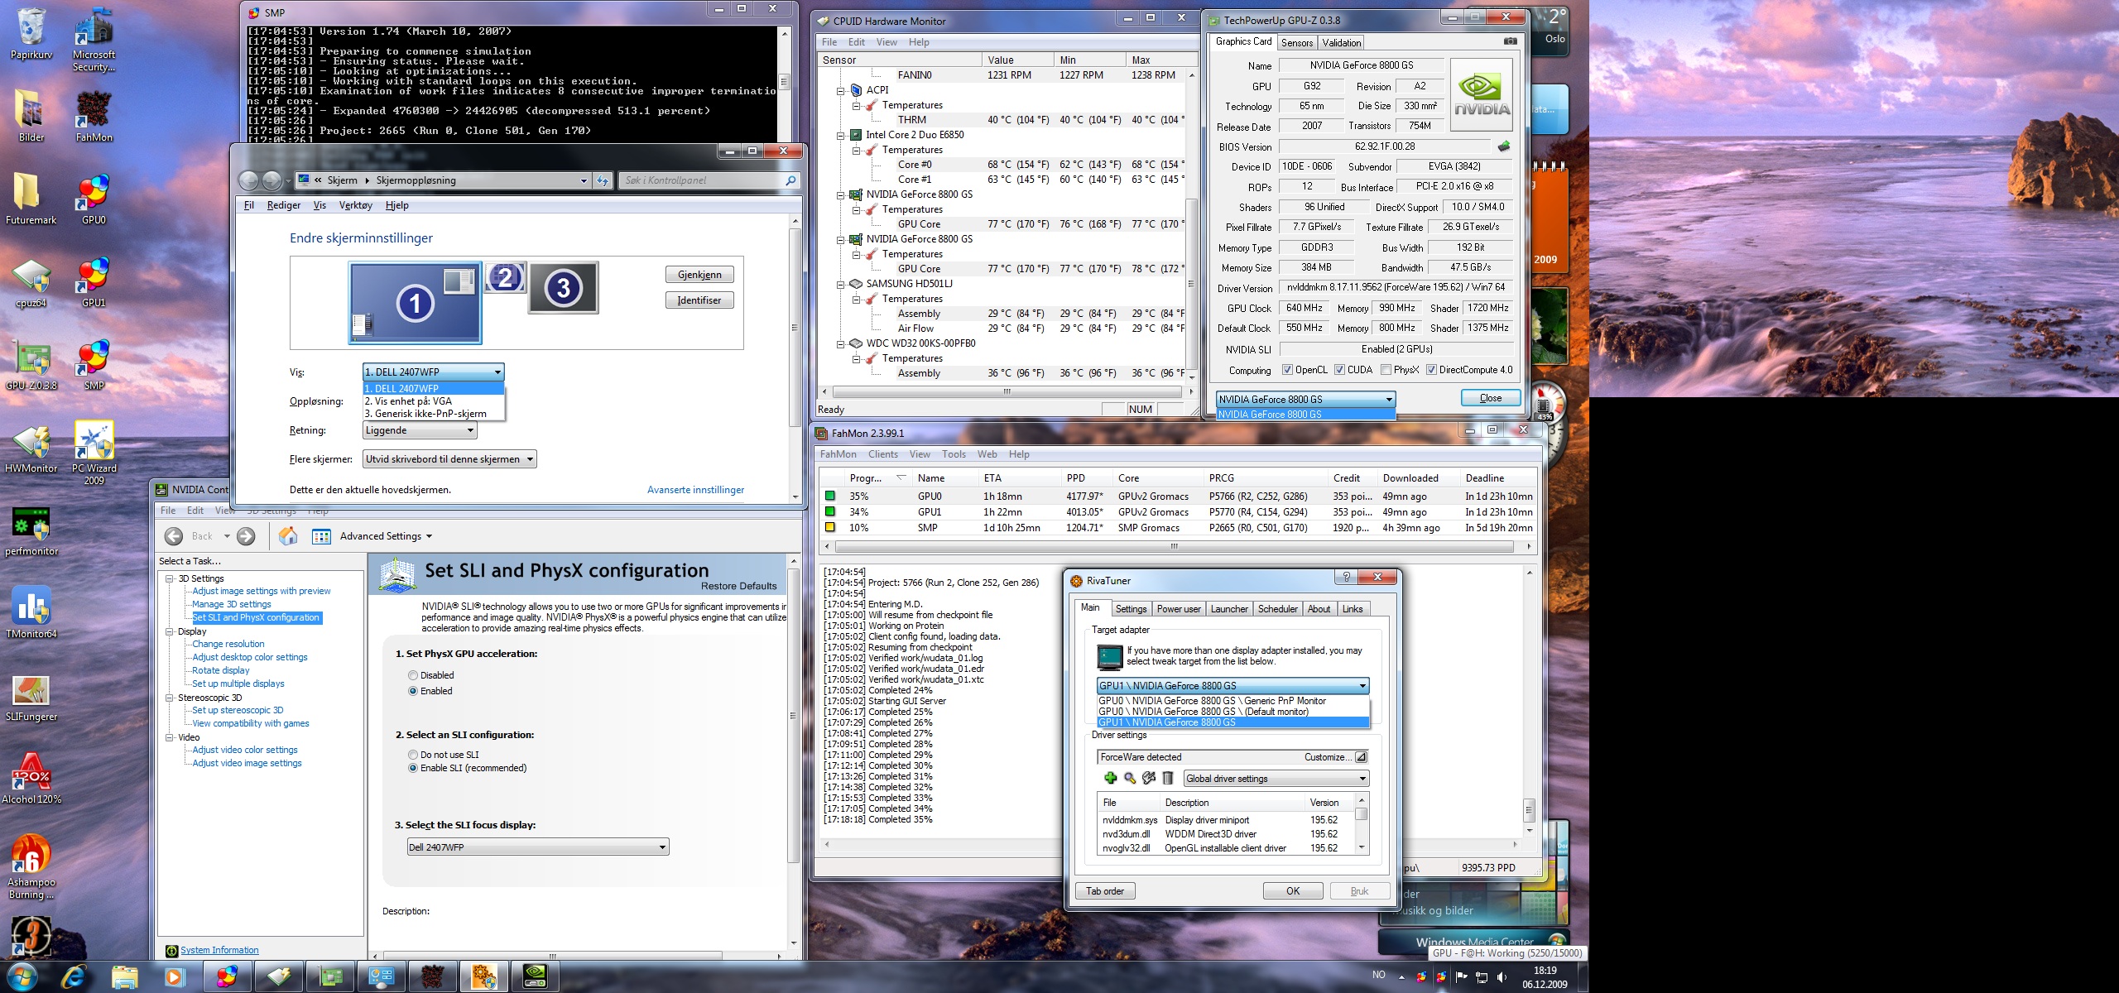The image size is (2119, 993).
Task: Open Verktøy menu in Skjermoppløsning window
Action: tap(355, 205)
